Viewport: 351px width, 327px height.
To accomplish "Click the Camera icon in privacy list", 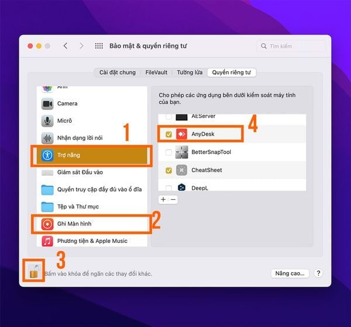I will pos(47,104).
